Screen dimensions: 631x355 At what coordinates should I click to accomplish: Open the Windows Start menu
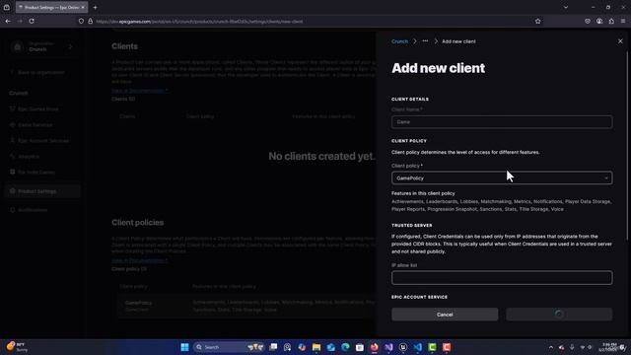pos(184,347)
